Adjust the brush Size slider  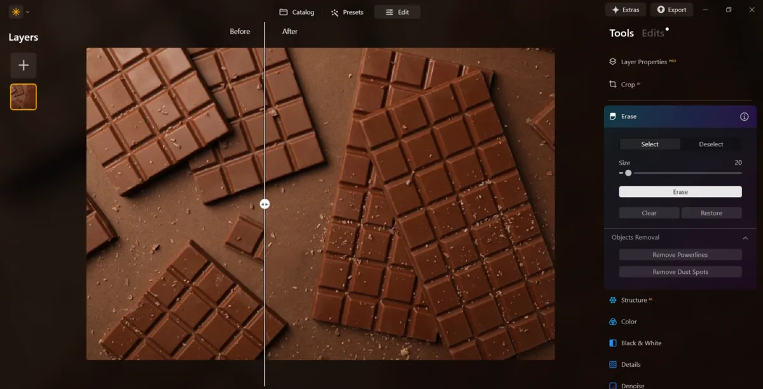[629, 172]
